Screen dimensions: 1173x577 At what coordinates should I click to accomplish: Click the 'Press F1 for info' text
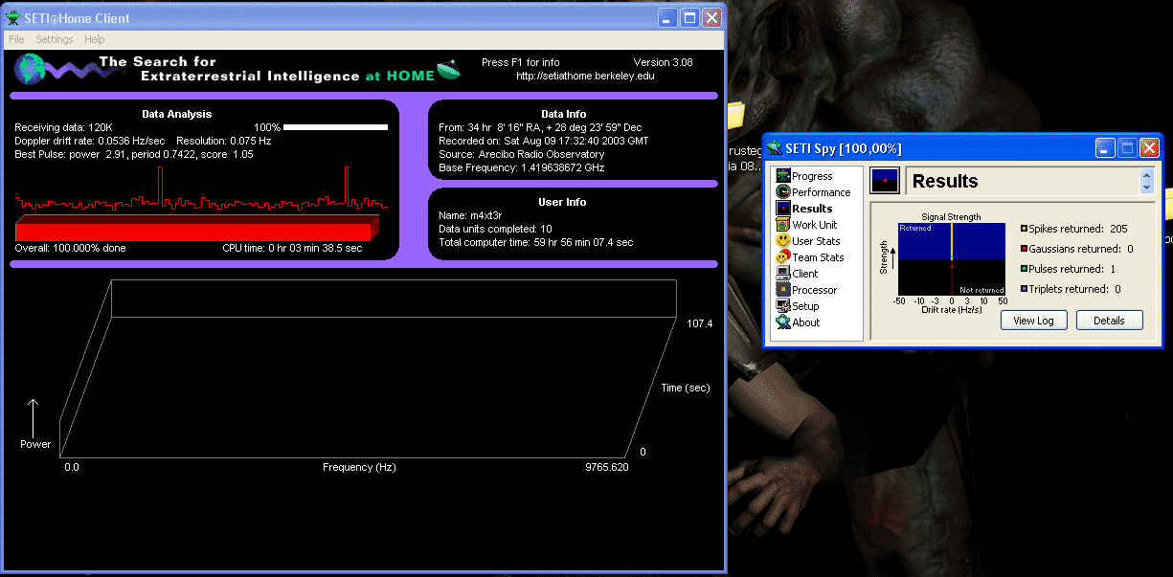(x=520, y=62)
